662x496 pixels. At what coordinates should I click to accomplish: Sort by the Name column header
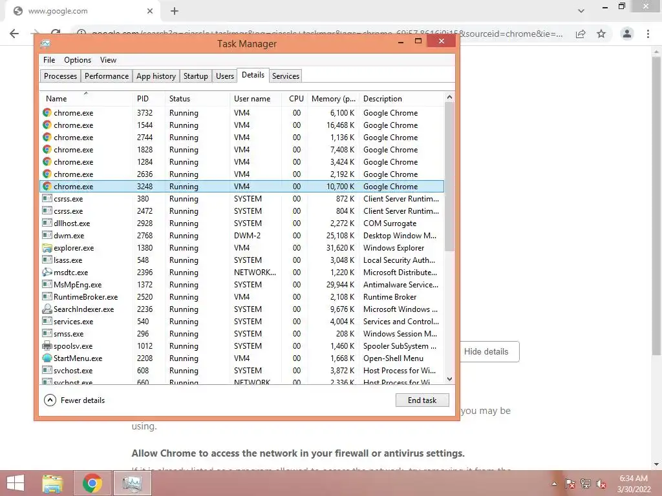point(86,98)
